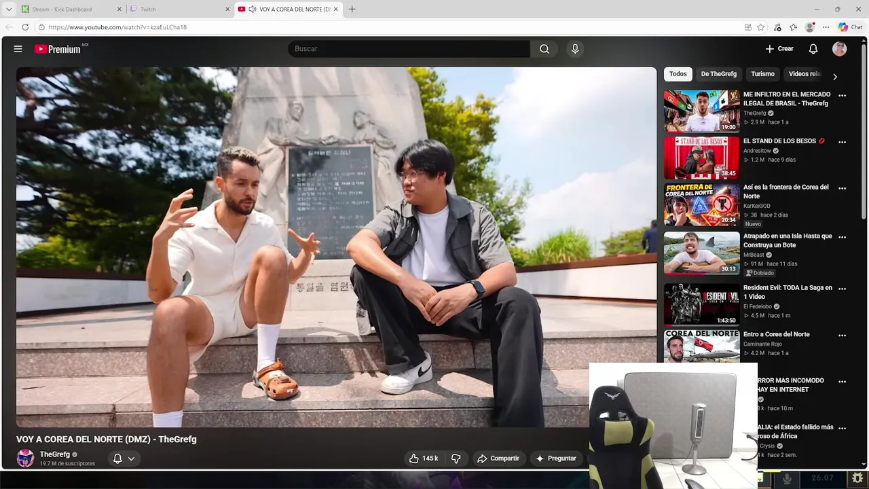Go back in the browser
869x489 pixels.
[9, 27]
